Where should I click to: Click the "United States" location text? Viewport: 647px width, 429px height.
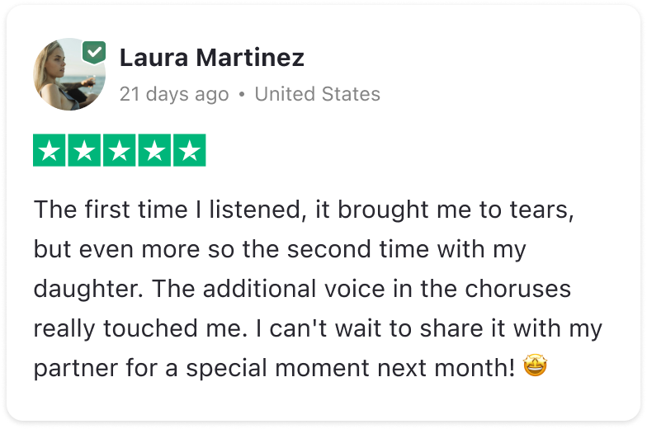click(x=317, y=94)
